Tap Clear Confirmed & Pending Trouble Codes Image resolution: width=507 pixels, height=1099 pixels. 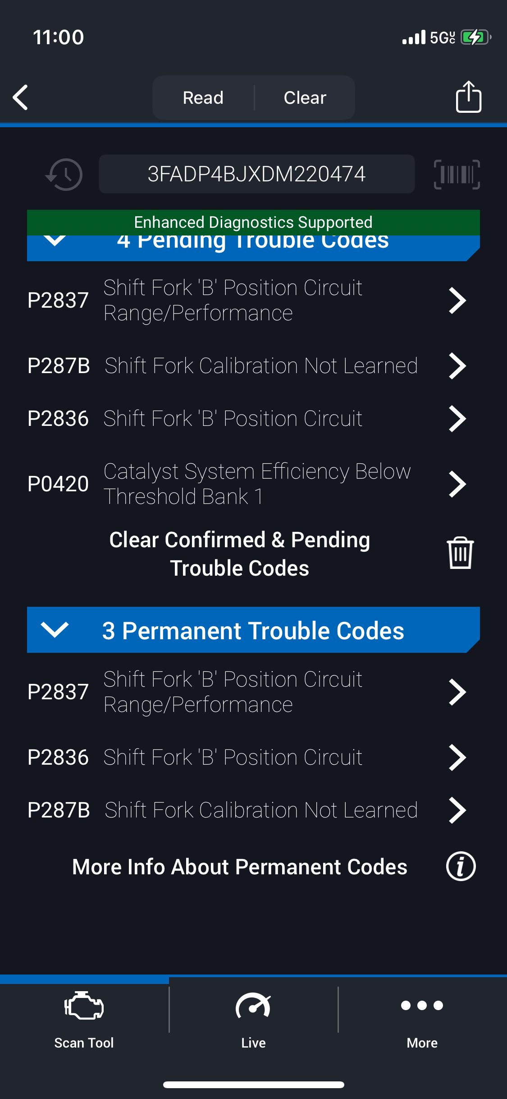click(239, 554)
